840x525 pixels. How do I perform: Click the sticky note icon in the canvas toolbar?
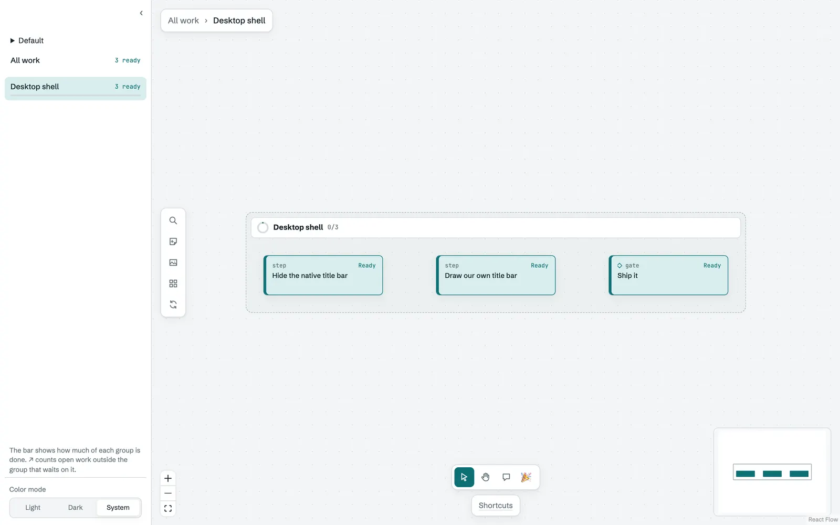173,241
